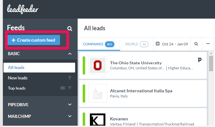Click the Create custom feed button
The image size is (215, 127).
point(34,40)
